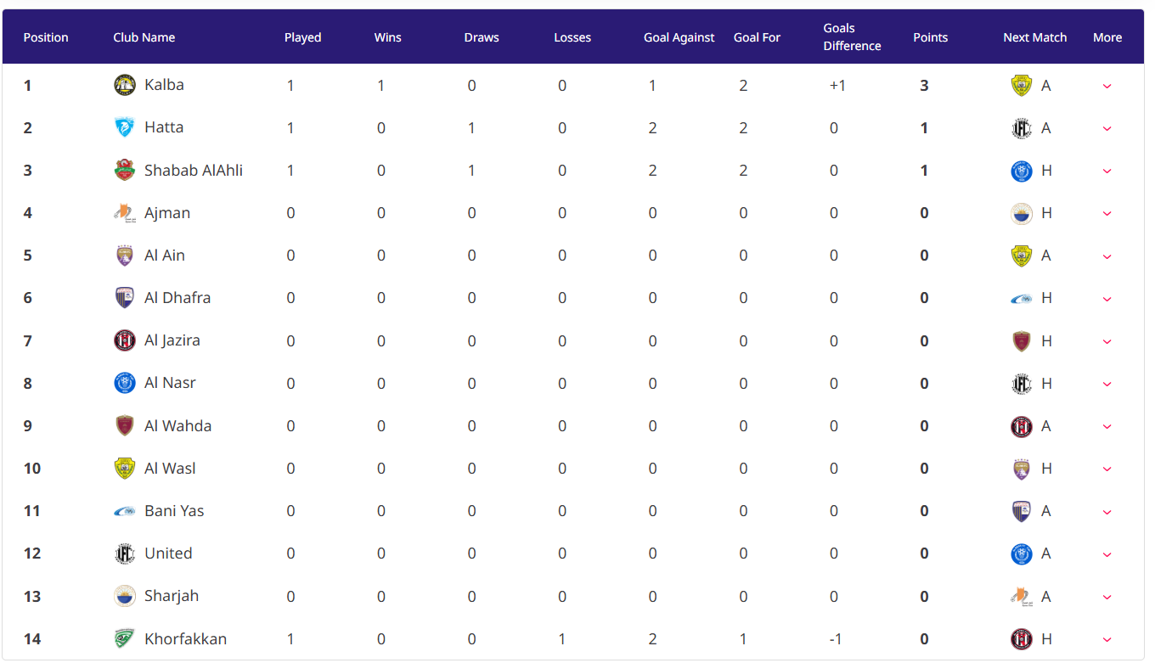The image size is (1155, 663).
Task: Open Al Jazira's next-match opponent crest
Action: pos(1022,341)
